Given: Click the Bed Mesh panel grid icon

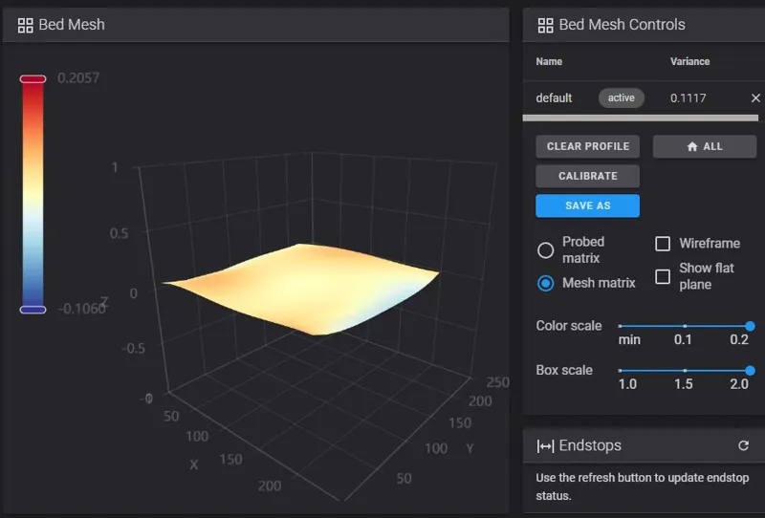Looking at the screenshot, I should pos(26,26).
